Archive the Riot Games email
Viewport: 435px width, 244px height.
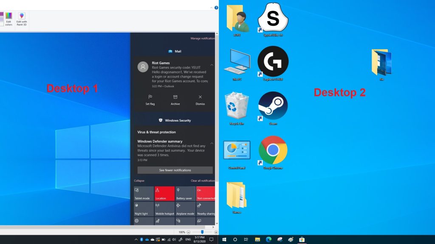pyautogui.click(x=175, y=100)
